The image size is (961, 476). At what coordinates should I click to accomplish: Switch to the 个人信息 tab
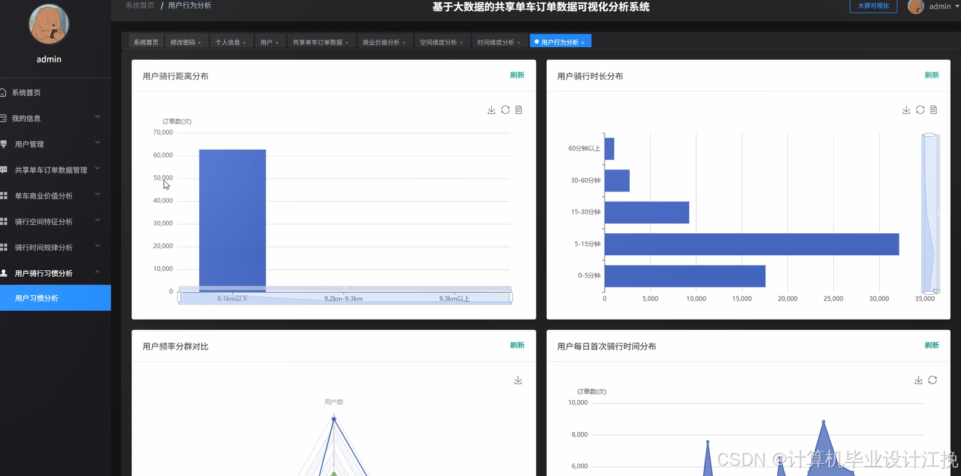(227, 42)
